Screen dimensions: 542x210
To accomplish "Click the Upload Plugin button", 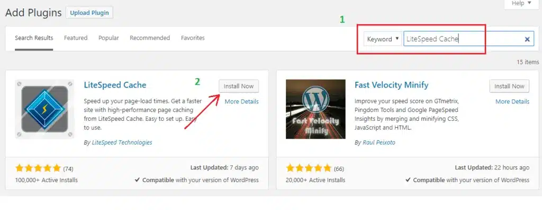I will (89, 13).
